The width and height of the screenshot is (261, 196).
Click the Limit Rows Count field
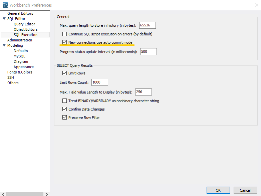point(100,82)
